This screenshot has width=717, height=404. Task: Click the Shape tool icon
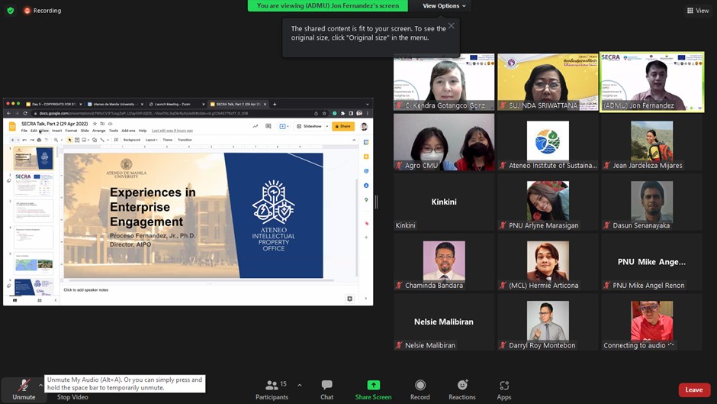(x=94, y=140)
